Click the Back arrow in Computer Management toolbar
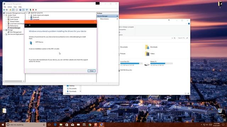This screenshot has width=227, height=127. (4, 10)
